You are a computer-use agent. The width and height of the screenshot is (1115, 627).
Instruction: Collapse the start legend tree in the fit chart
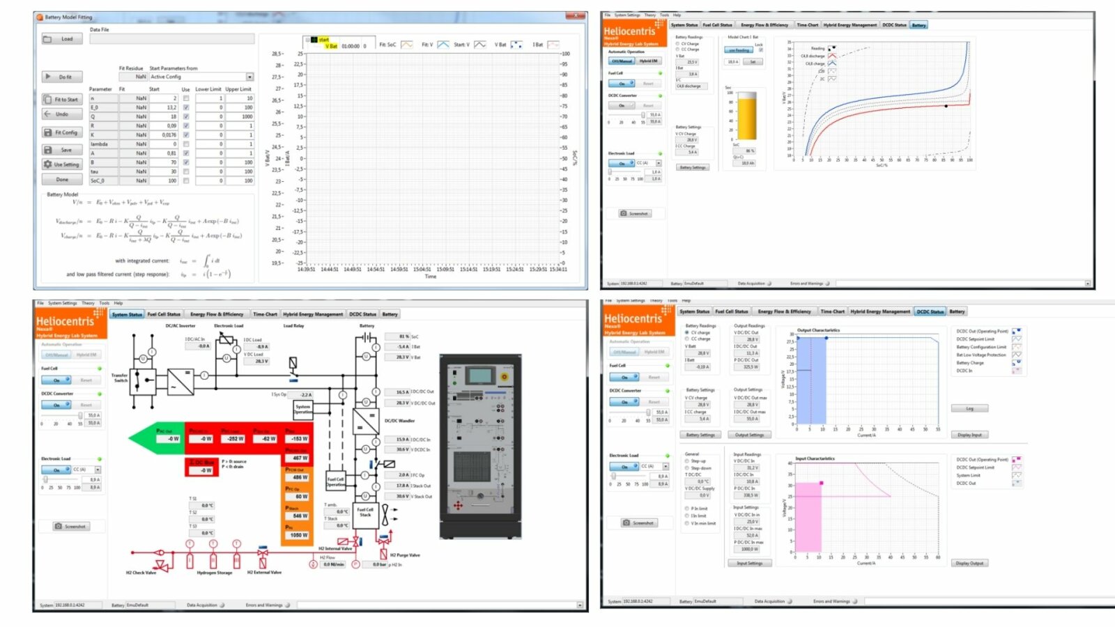click(x=307, y=40)
